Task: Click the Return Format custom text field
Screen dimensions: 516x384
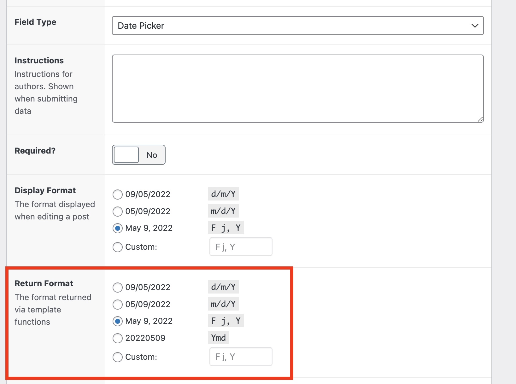Action: (241, 357)
